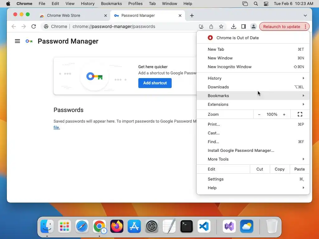Screen dimensions: 319x239
Task: Enter fullscreen via zoom row icon
Action: tap(300, 115)
